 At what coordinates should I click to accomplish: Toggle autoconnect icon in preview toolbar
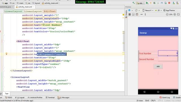pos(133,14)
